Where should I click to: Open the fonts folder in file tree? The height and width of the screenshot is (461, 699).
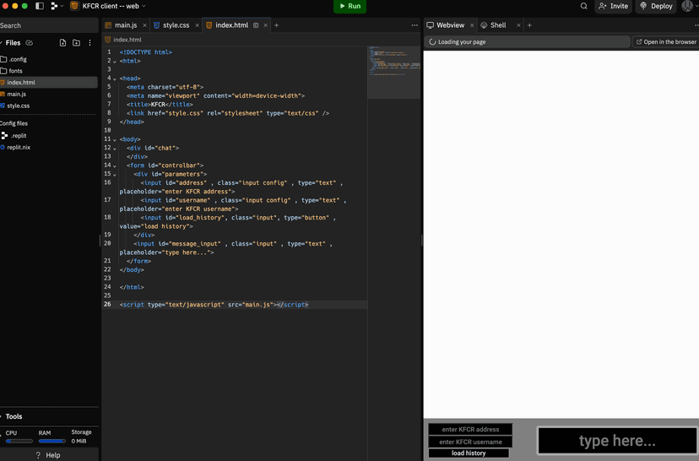15,71
